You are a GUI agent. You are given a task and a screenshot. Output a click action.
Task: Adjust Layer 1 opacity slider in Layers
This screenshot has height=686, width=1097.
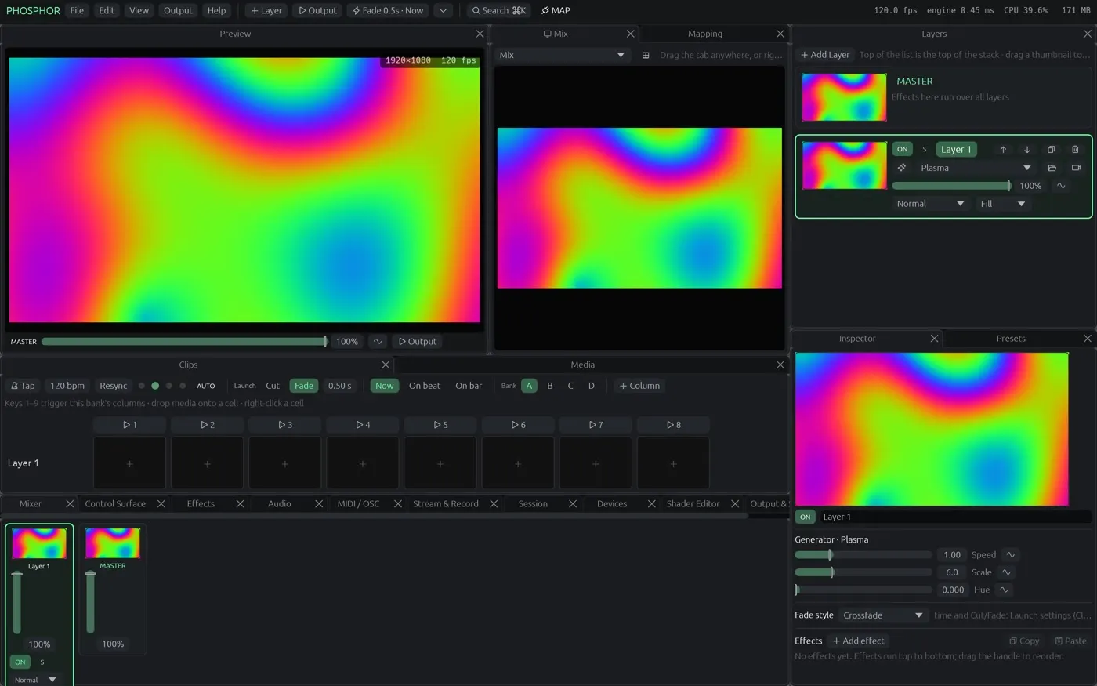[x=952, y=186]
